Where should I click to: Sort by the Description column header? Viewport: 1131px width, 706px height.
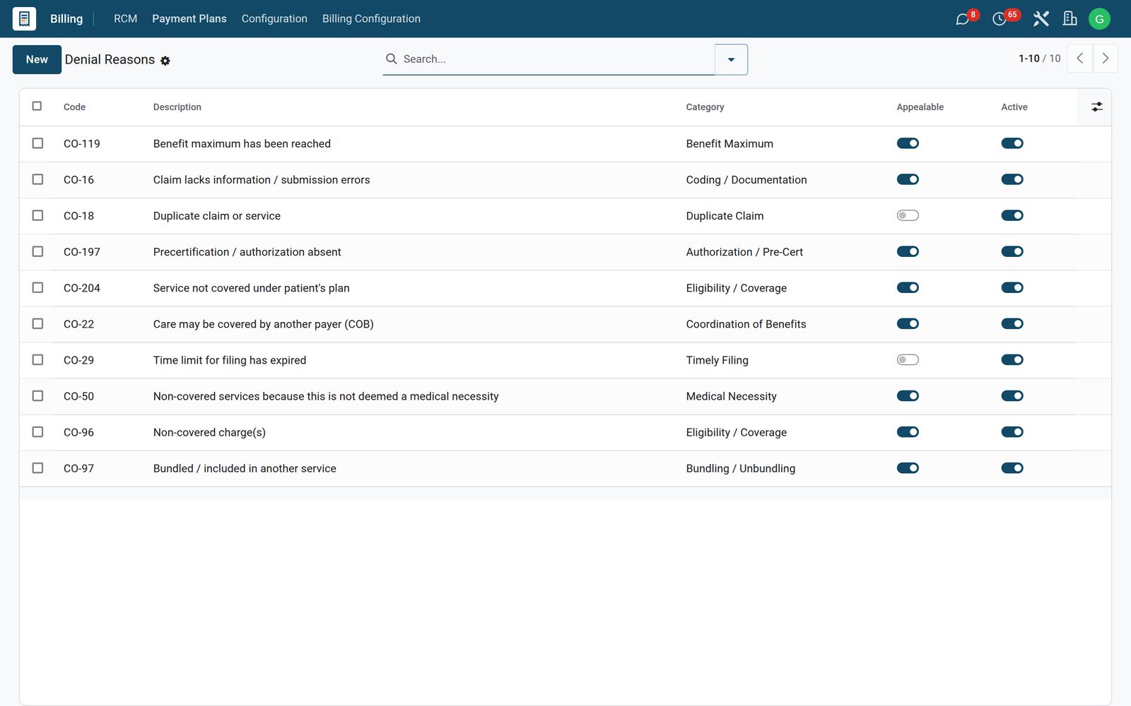tap(177, 107)
